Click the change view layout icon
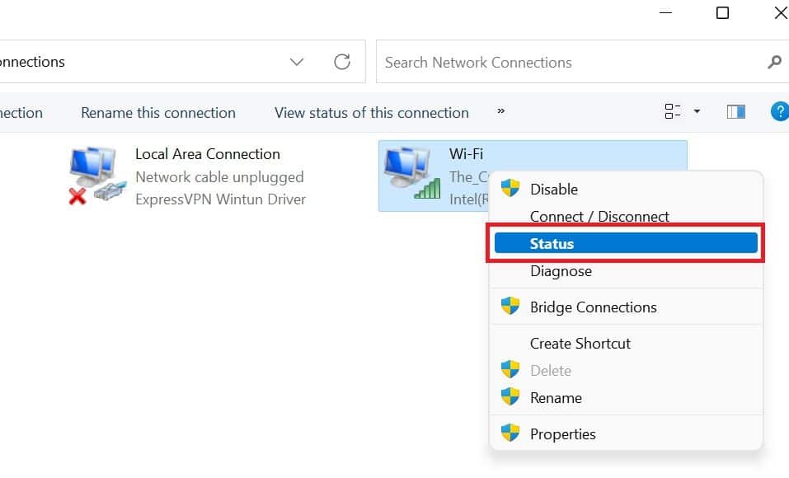This screenshot has width=789, height=478. pyautogui.click(x=673, y=112)
